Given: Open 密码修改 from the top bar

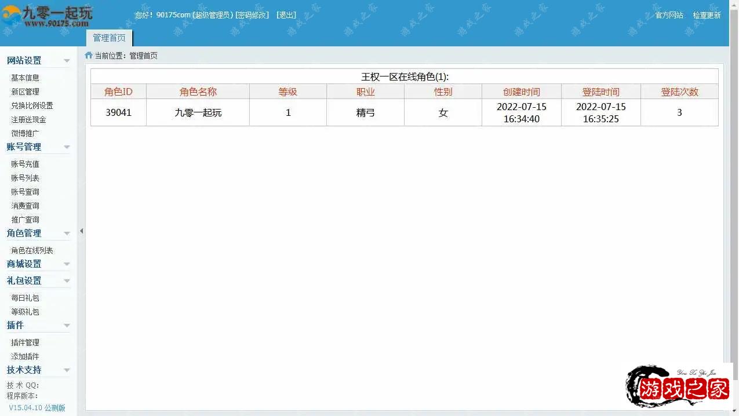Looking at the screenshot, I should (252, 14).
